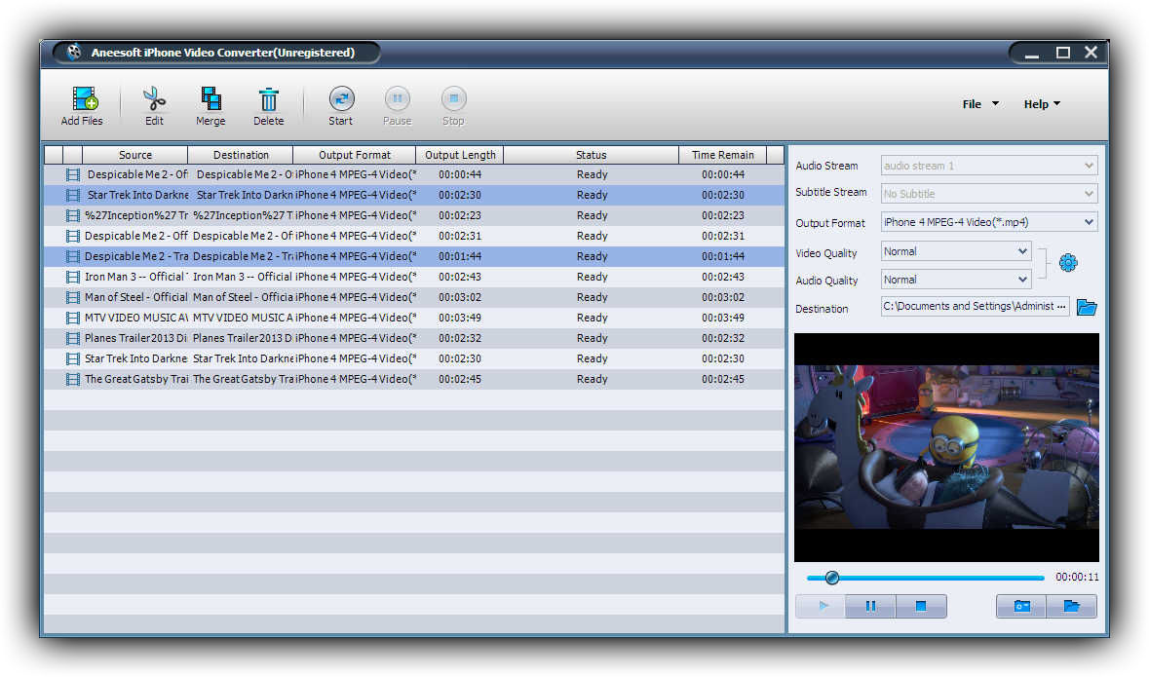
Task: Select the "Planes Trailer 2013 Di" source cell
Action: tap(136, 339)
